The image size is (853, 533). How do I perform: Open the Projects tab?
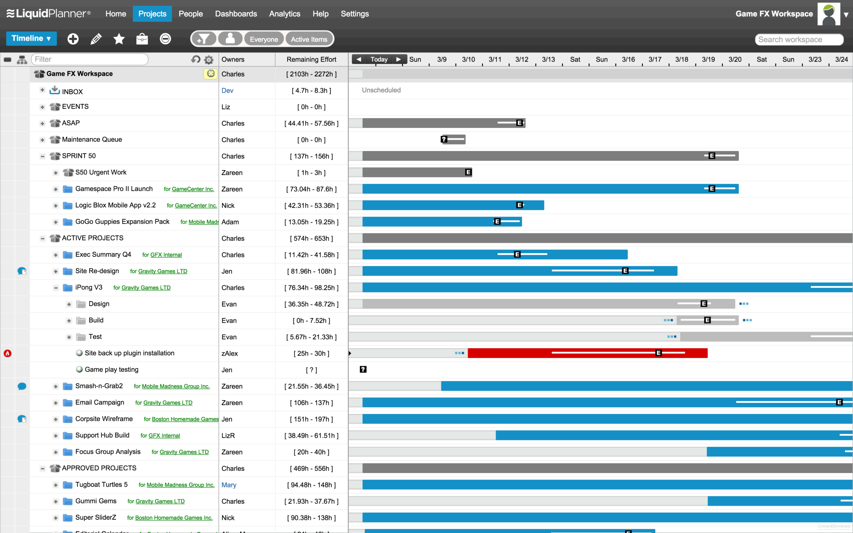(152, 14)
